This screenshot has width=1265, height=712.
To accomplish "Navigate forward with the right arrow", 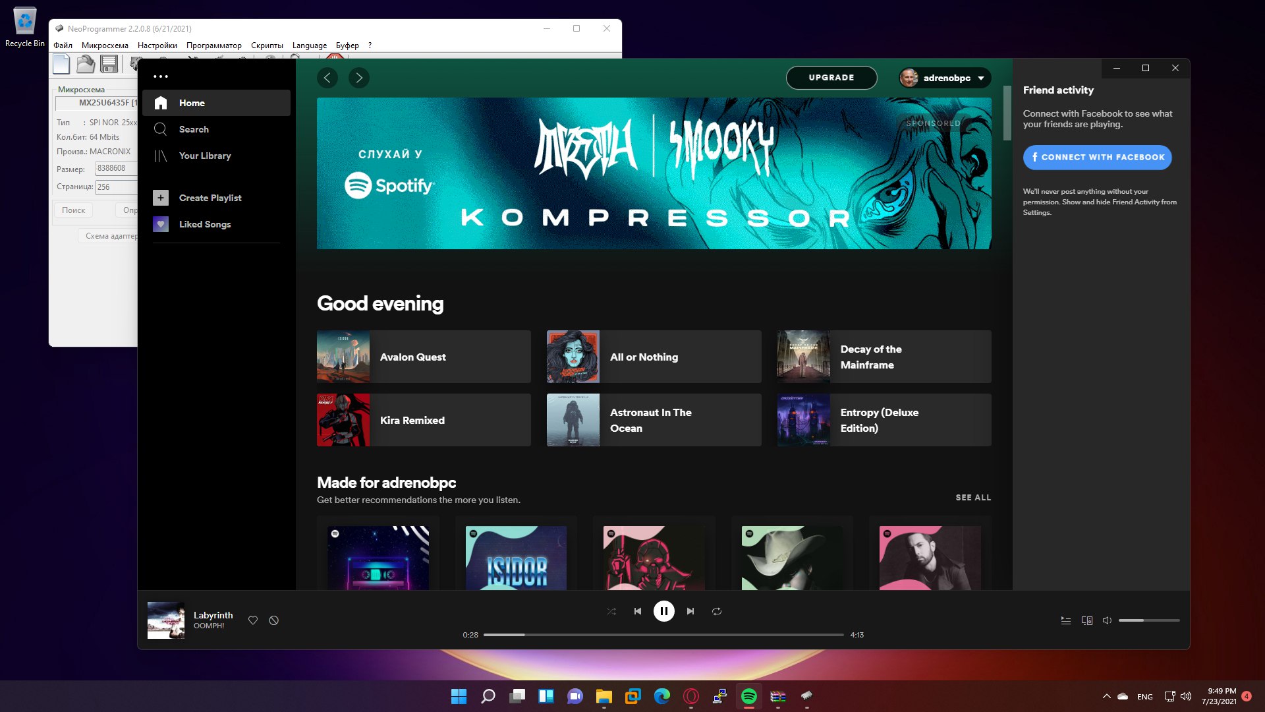I will click(x=359, y=78).
